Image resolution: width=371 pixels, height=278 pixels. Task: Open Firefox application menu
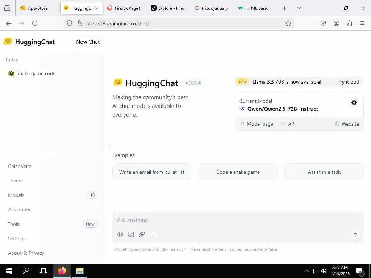(362, 23)
